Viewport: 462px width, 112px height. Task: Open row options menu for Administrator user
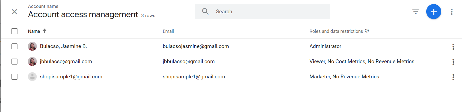[453, 47]
